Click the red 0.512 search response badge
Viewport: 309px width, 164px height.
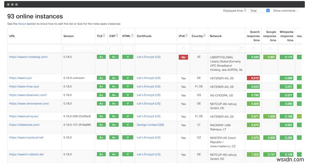pyautogui.click(x=253, y=78)
